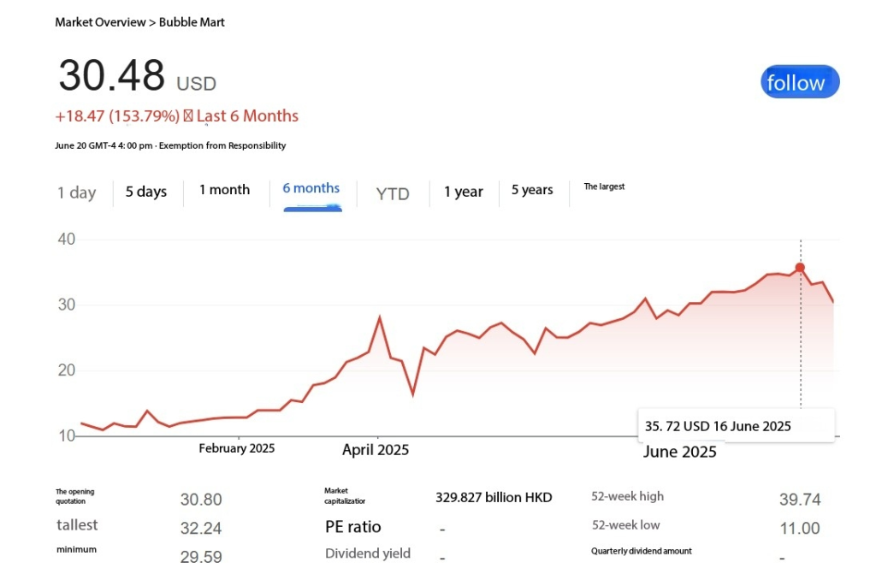
Task: Click the 52-week low label
Action: point(625,525)
